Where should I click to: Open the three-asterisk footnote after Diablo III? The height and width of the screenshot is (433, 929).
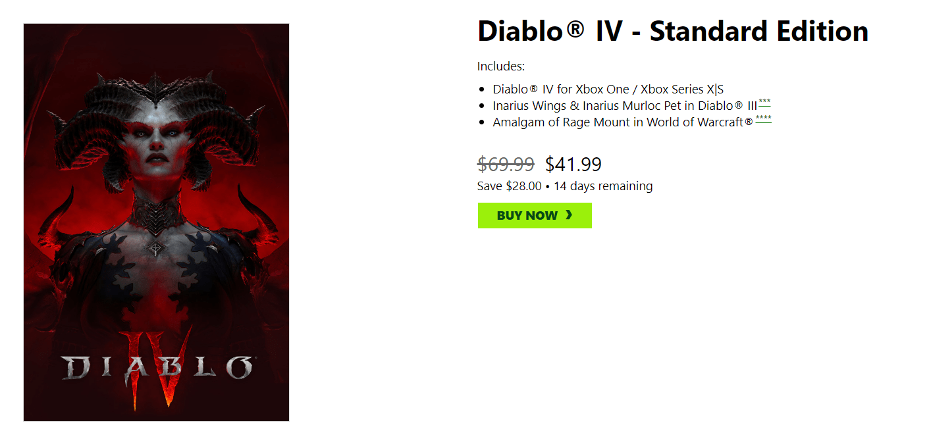tap(764, 103)
